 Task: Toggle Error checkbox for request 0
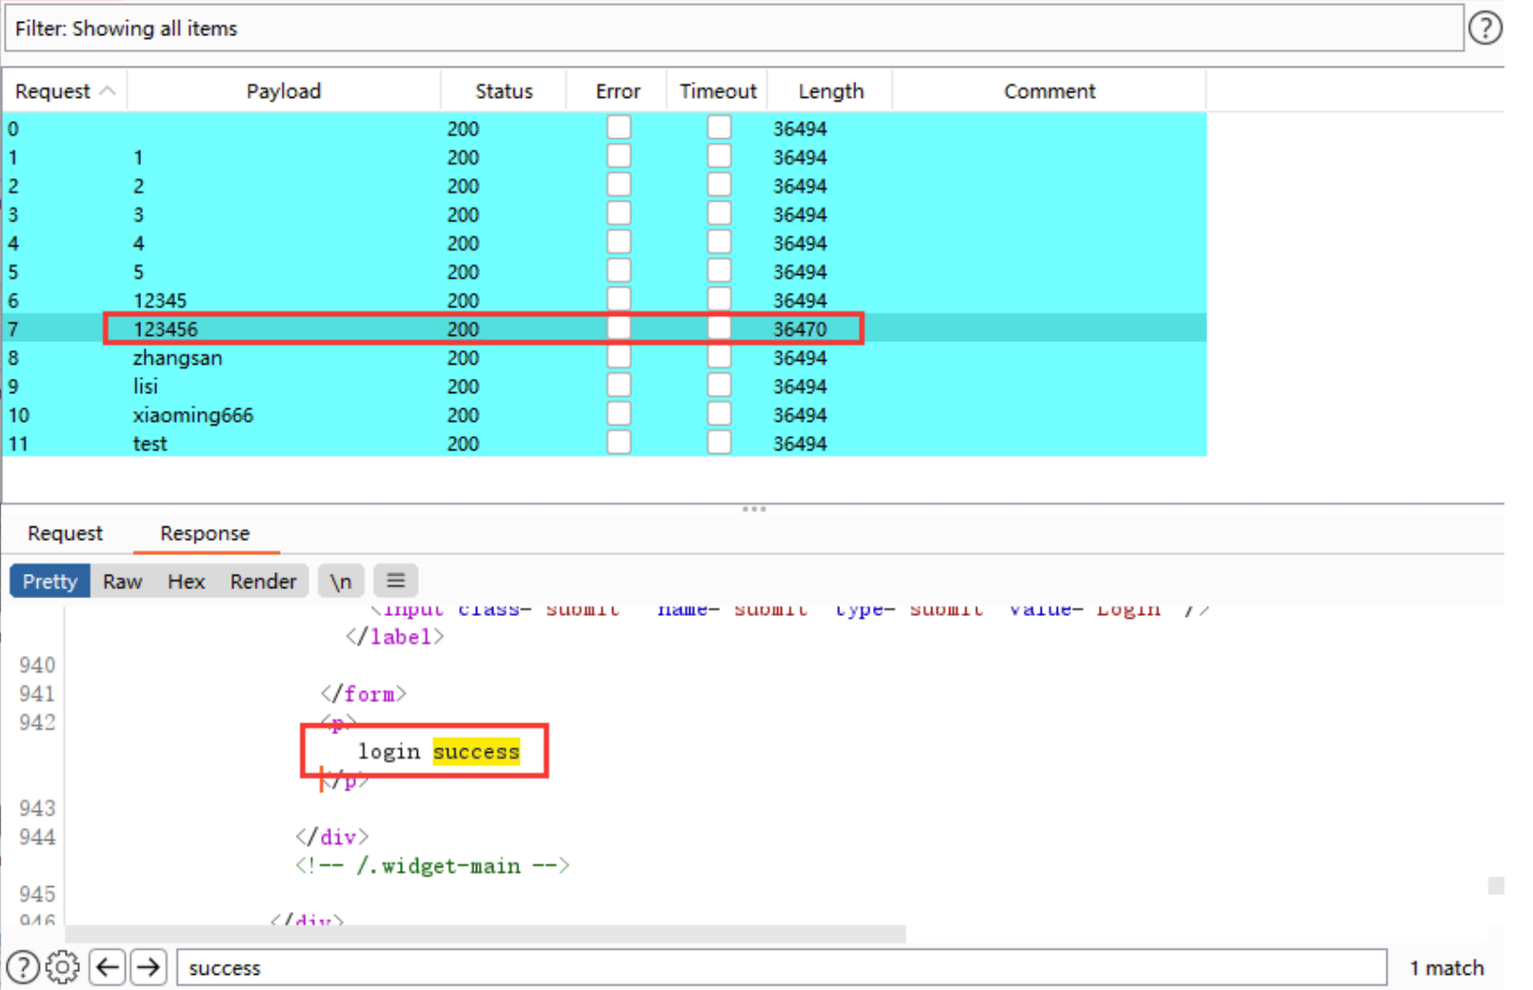[x=619, y=128]
